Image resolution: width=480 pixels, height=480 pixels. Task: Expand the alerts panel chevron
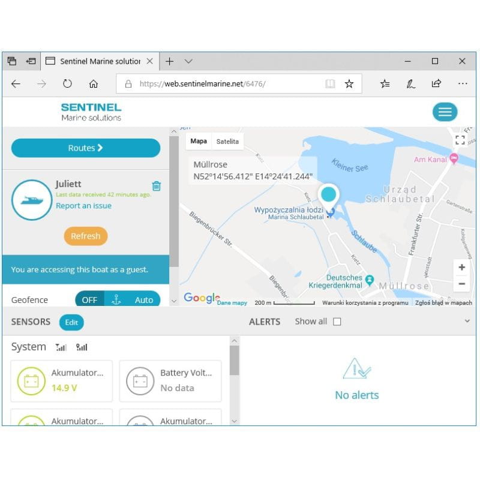tap(467, 322)
